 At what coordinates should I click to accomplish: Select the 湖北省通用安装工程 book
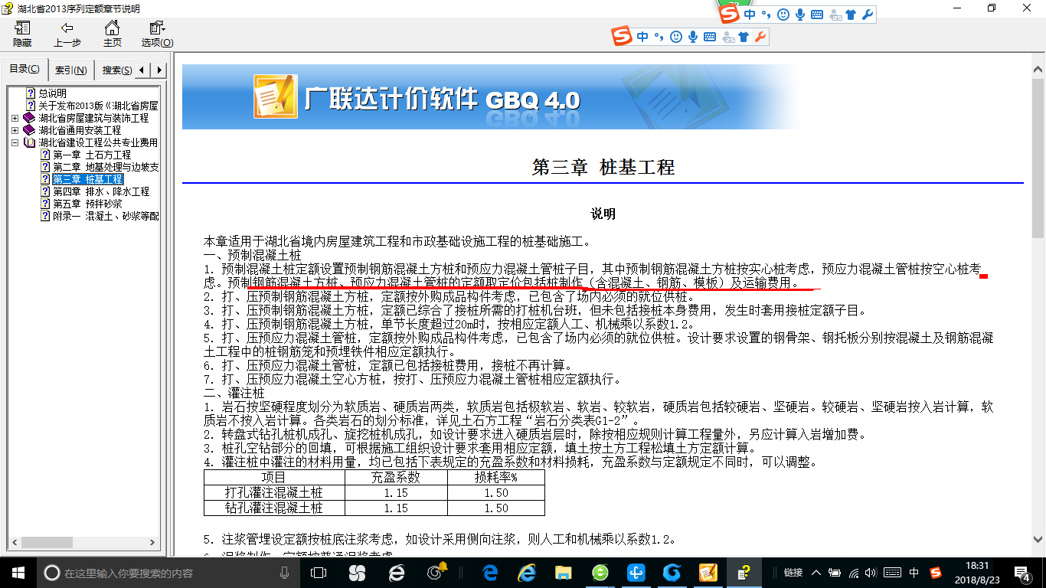coord(80,130)
